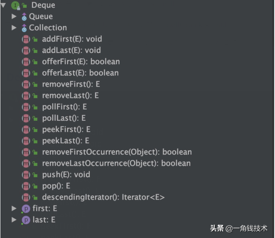This screenshot has width=275, height=238.
Task: Click the Collection superinterface icon
Action: 25,28
